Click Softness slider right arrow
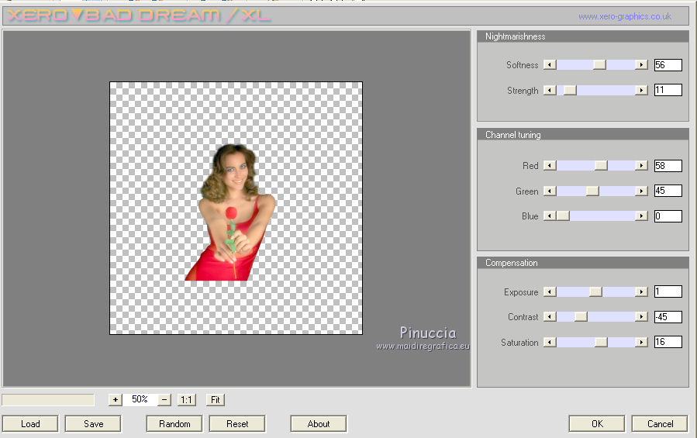697x438 pixels. pyautogui.click(x=641, y=65)
